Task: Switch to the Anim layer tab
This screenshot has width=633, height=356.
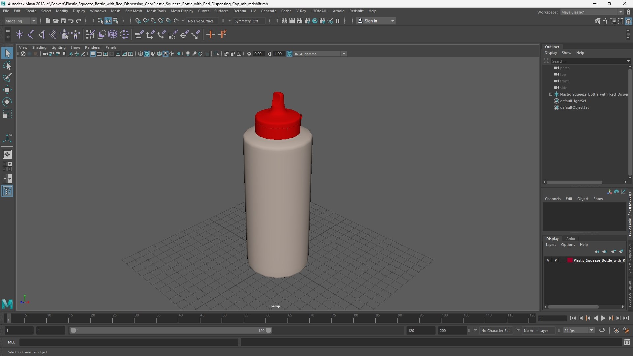Action: click(570, 239)
